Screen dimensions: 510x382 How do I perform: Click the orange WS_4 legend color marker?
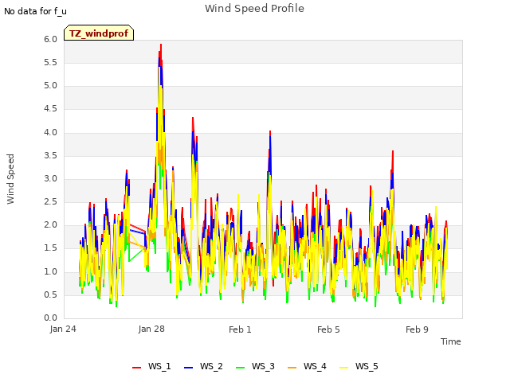coord(292,368)
